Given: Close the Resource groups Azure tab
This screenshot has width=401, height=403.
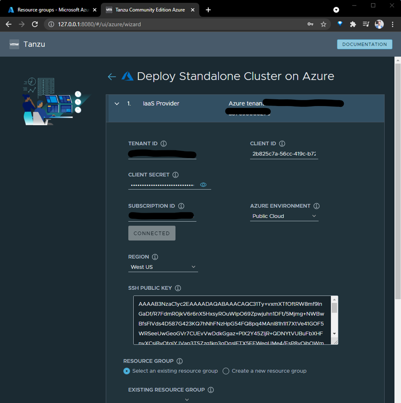Looking at the screenshot, I should [95, 10].
